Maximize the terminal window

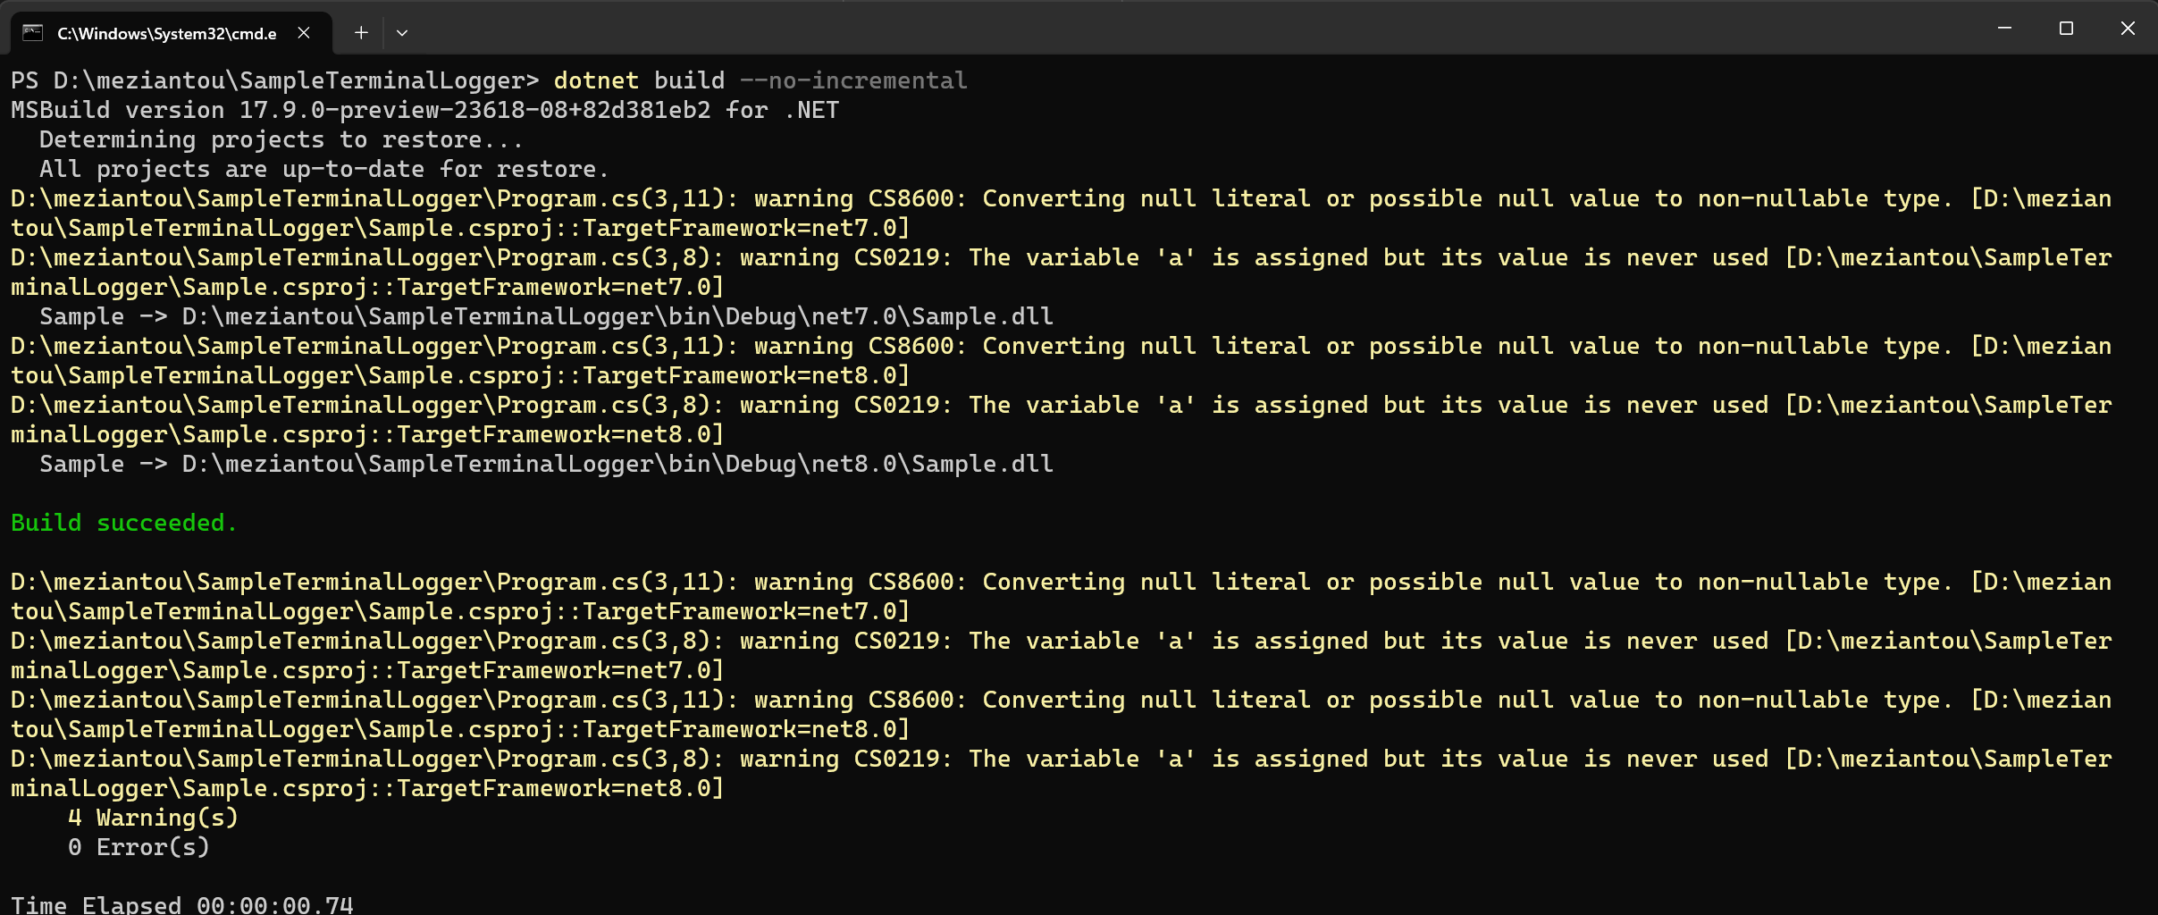2066,29
